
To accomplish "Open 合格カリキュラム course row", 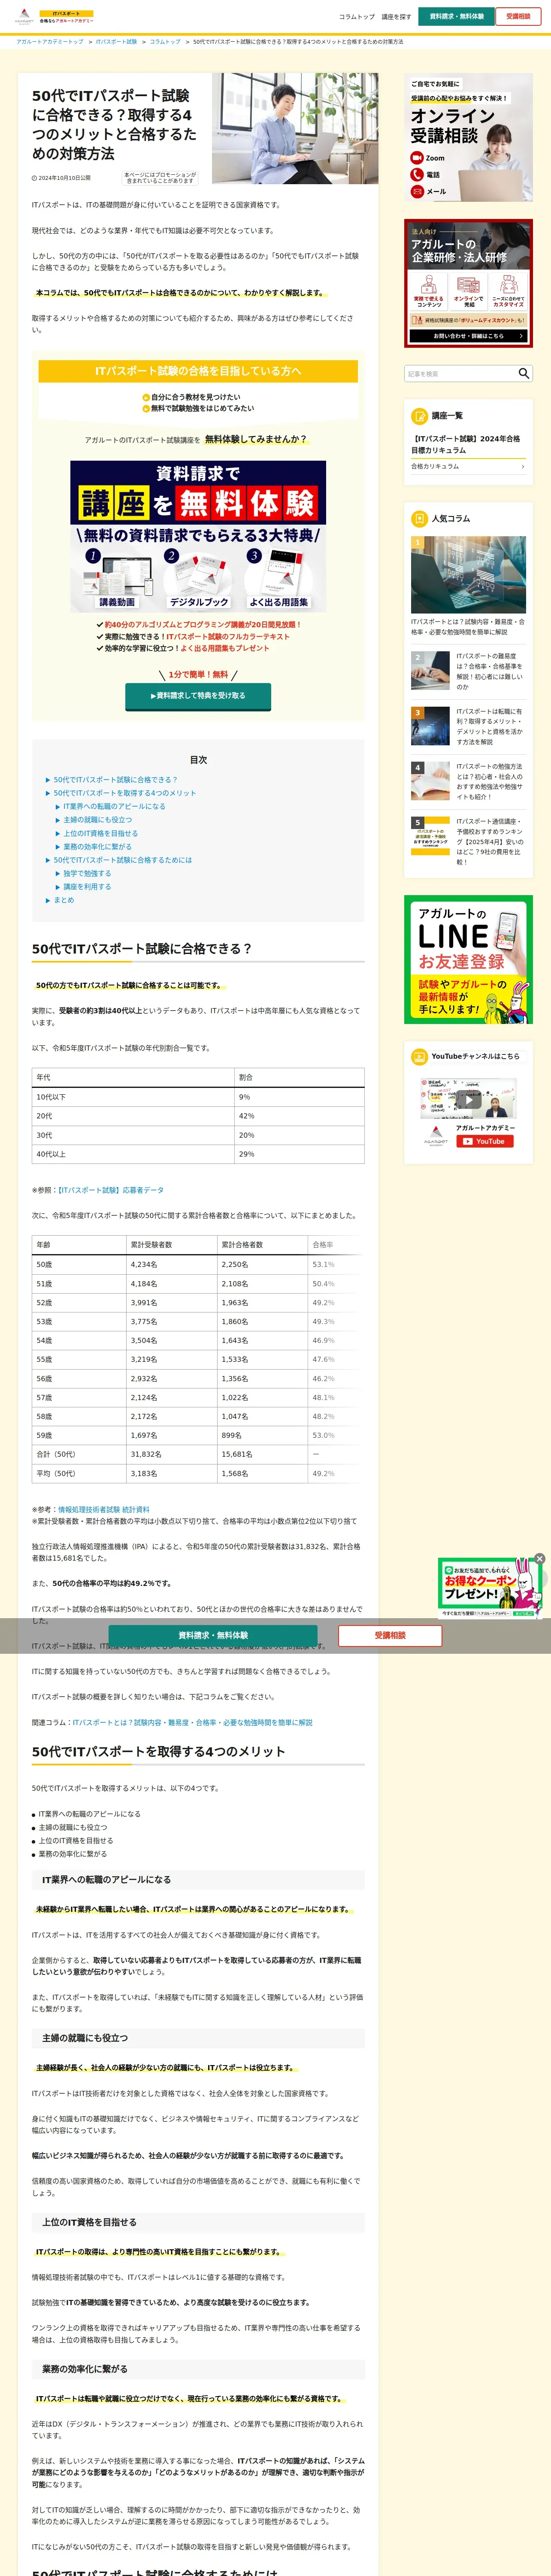I will (468, 466).
